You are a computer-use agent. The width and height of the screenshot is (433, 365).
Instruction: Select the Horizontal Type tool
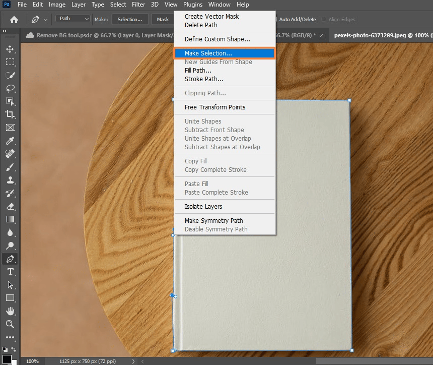point(10,272)
